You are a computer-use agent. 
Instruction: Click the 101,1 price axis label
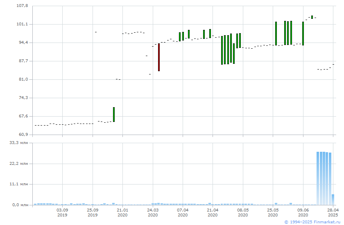point(23,24)
